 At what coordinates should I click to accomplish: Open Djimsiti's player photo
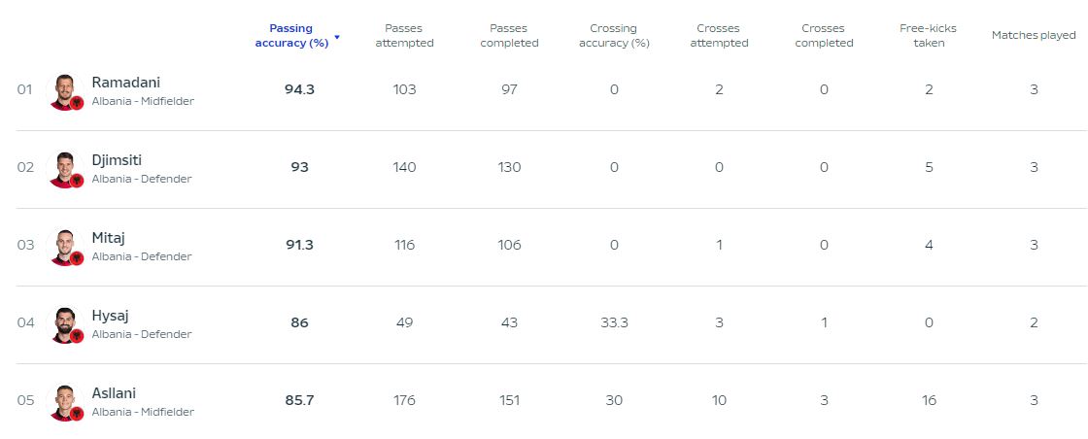coord(64,169)
